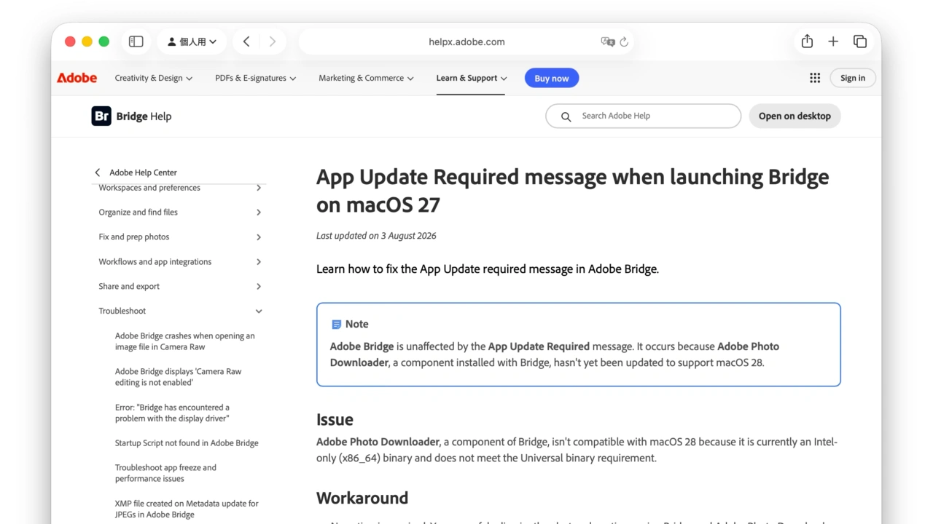Open the Adobe Help Center link

143,172
